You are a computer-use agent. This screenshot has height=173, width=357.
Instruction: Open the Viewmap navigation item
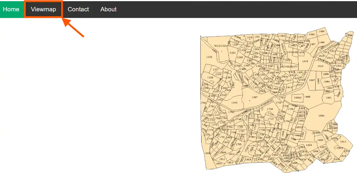click(x=43, y=9)
